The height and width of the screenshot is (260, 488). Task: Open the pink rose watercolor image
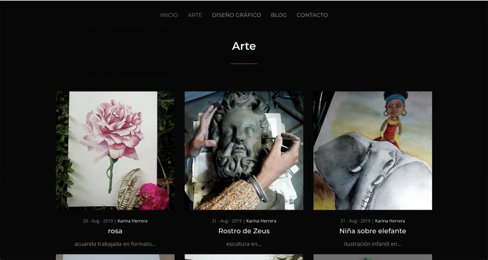point(115,151)
